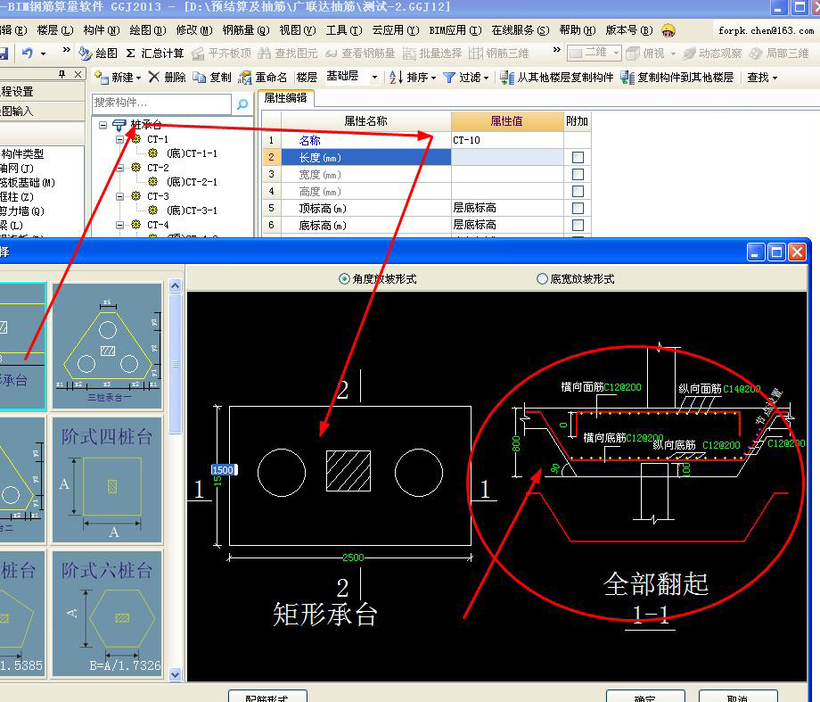This screenshot has height=702, width=820.
Task: Click the 1500 dimension edit box
Action: (224, 469)
